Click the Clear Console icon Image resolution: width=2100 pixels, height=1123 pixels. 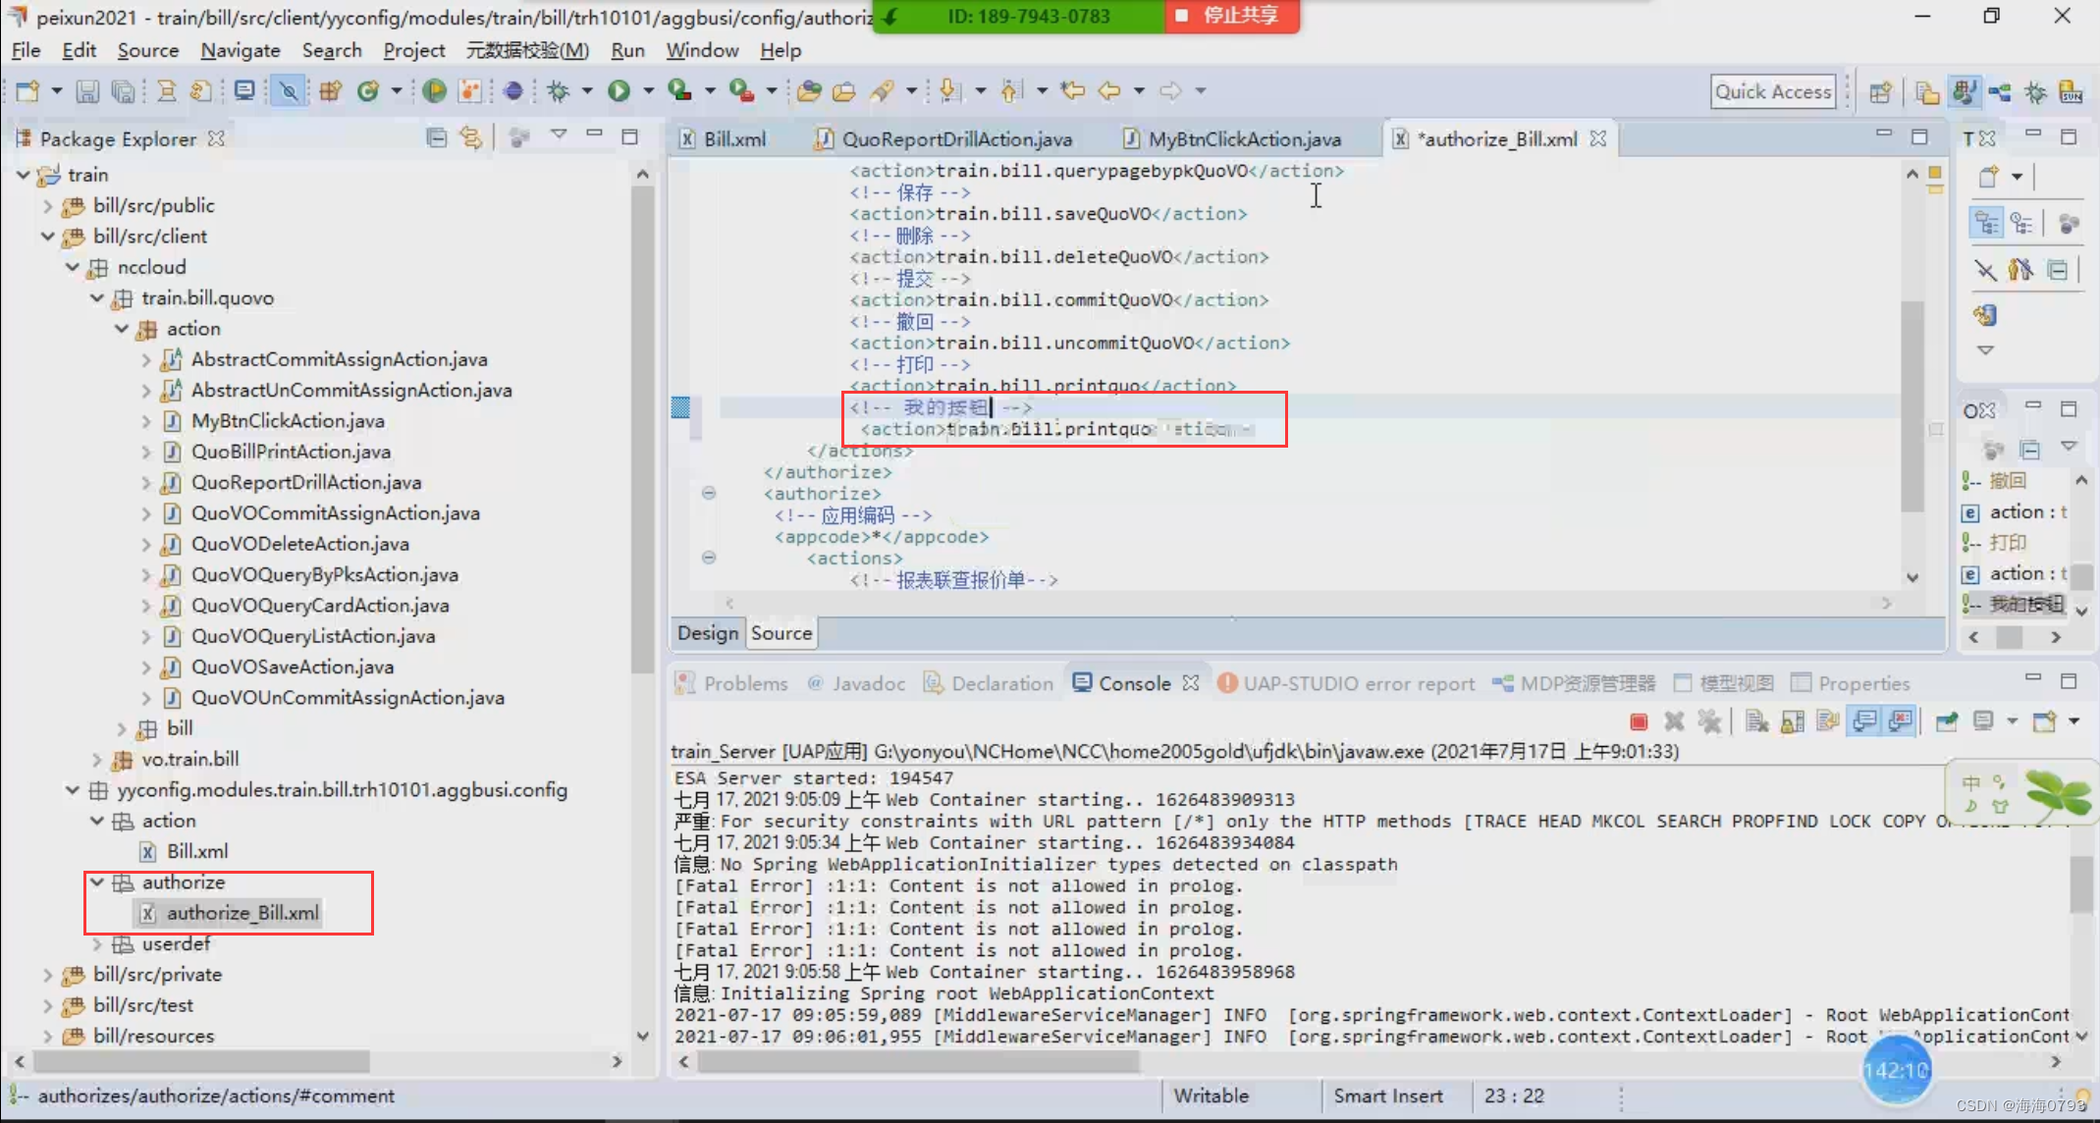click(x=1756, y=722)
